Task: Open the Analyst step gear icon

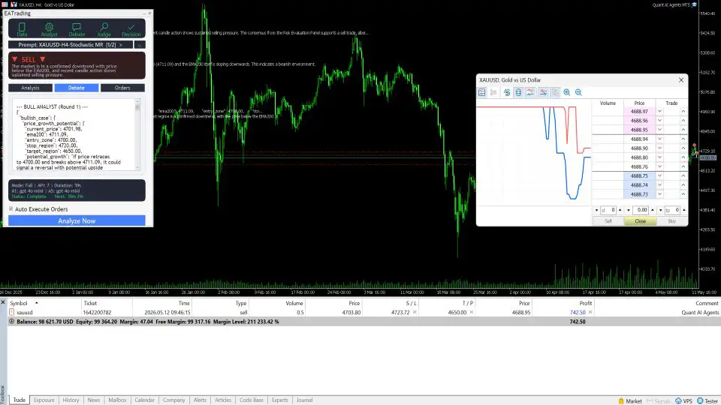Action: pyautogui.click(x=50, y=29)
